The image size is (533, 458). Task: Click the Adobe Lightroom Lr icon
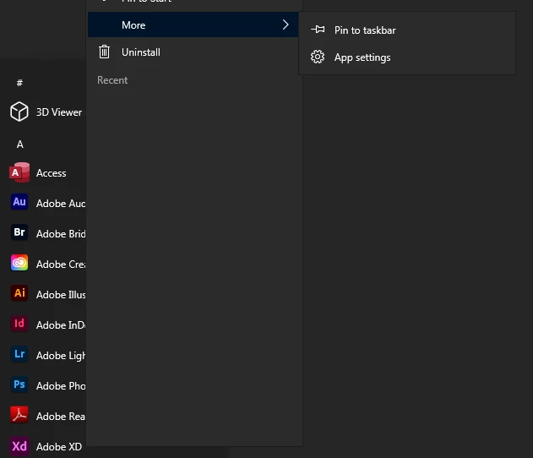pos(19,354)
